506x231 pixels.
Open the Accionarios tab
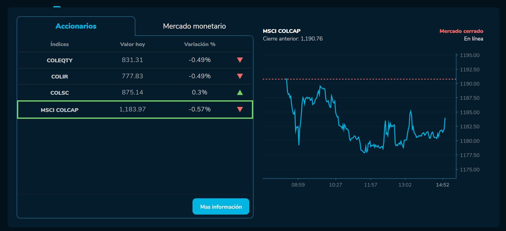[x=76, y=26]
